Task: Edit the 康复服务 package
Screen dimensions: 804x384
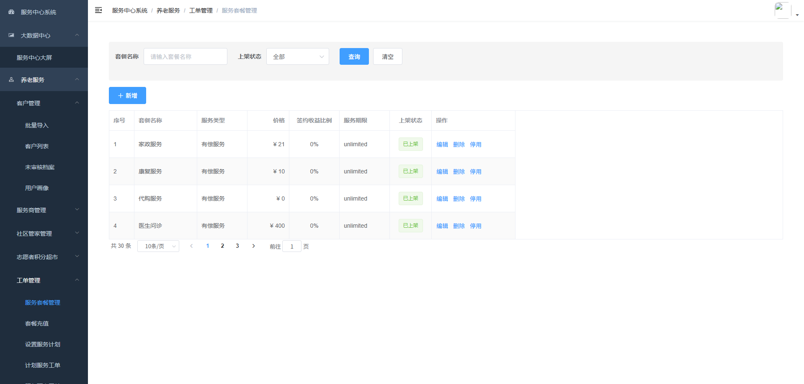Action: pyautogui.click(x=442, y=171)
